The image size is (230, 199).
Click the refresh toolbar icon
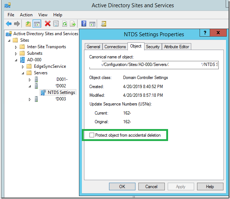click(x=64, y=24)
